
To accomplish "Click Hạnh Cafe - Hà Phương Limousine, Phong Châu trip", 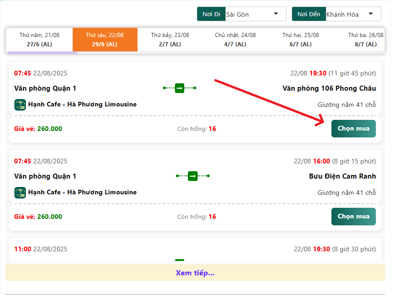I will pos(82,104).
